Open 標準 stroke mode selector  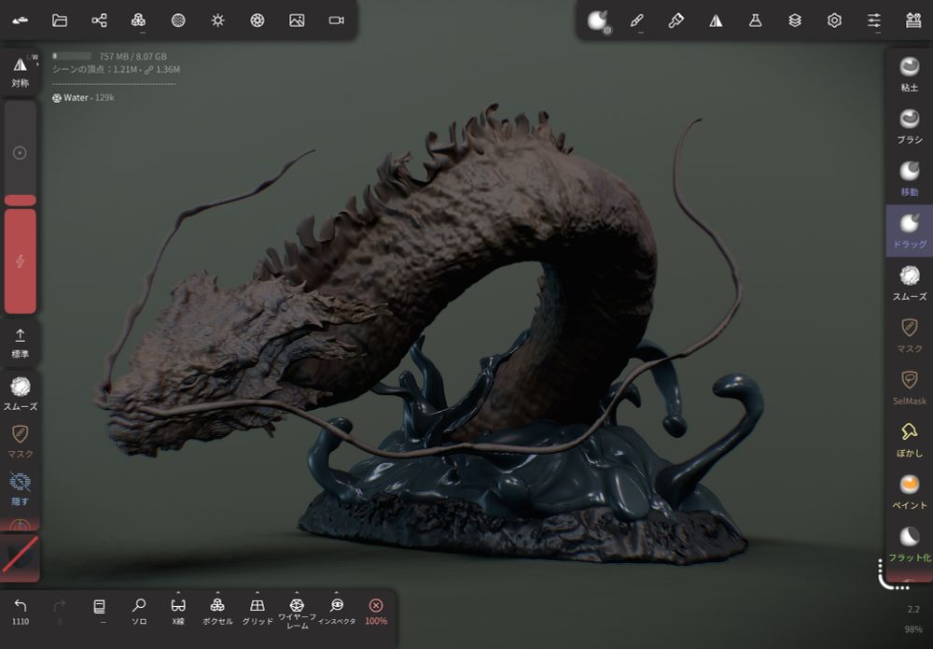point(21,344)
